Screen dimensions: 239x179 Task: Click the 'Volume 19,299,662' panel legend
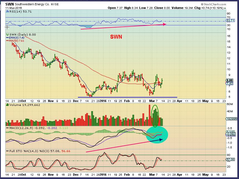24,105
